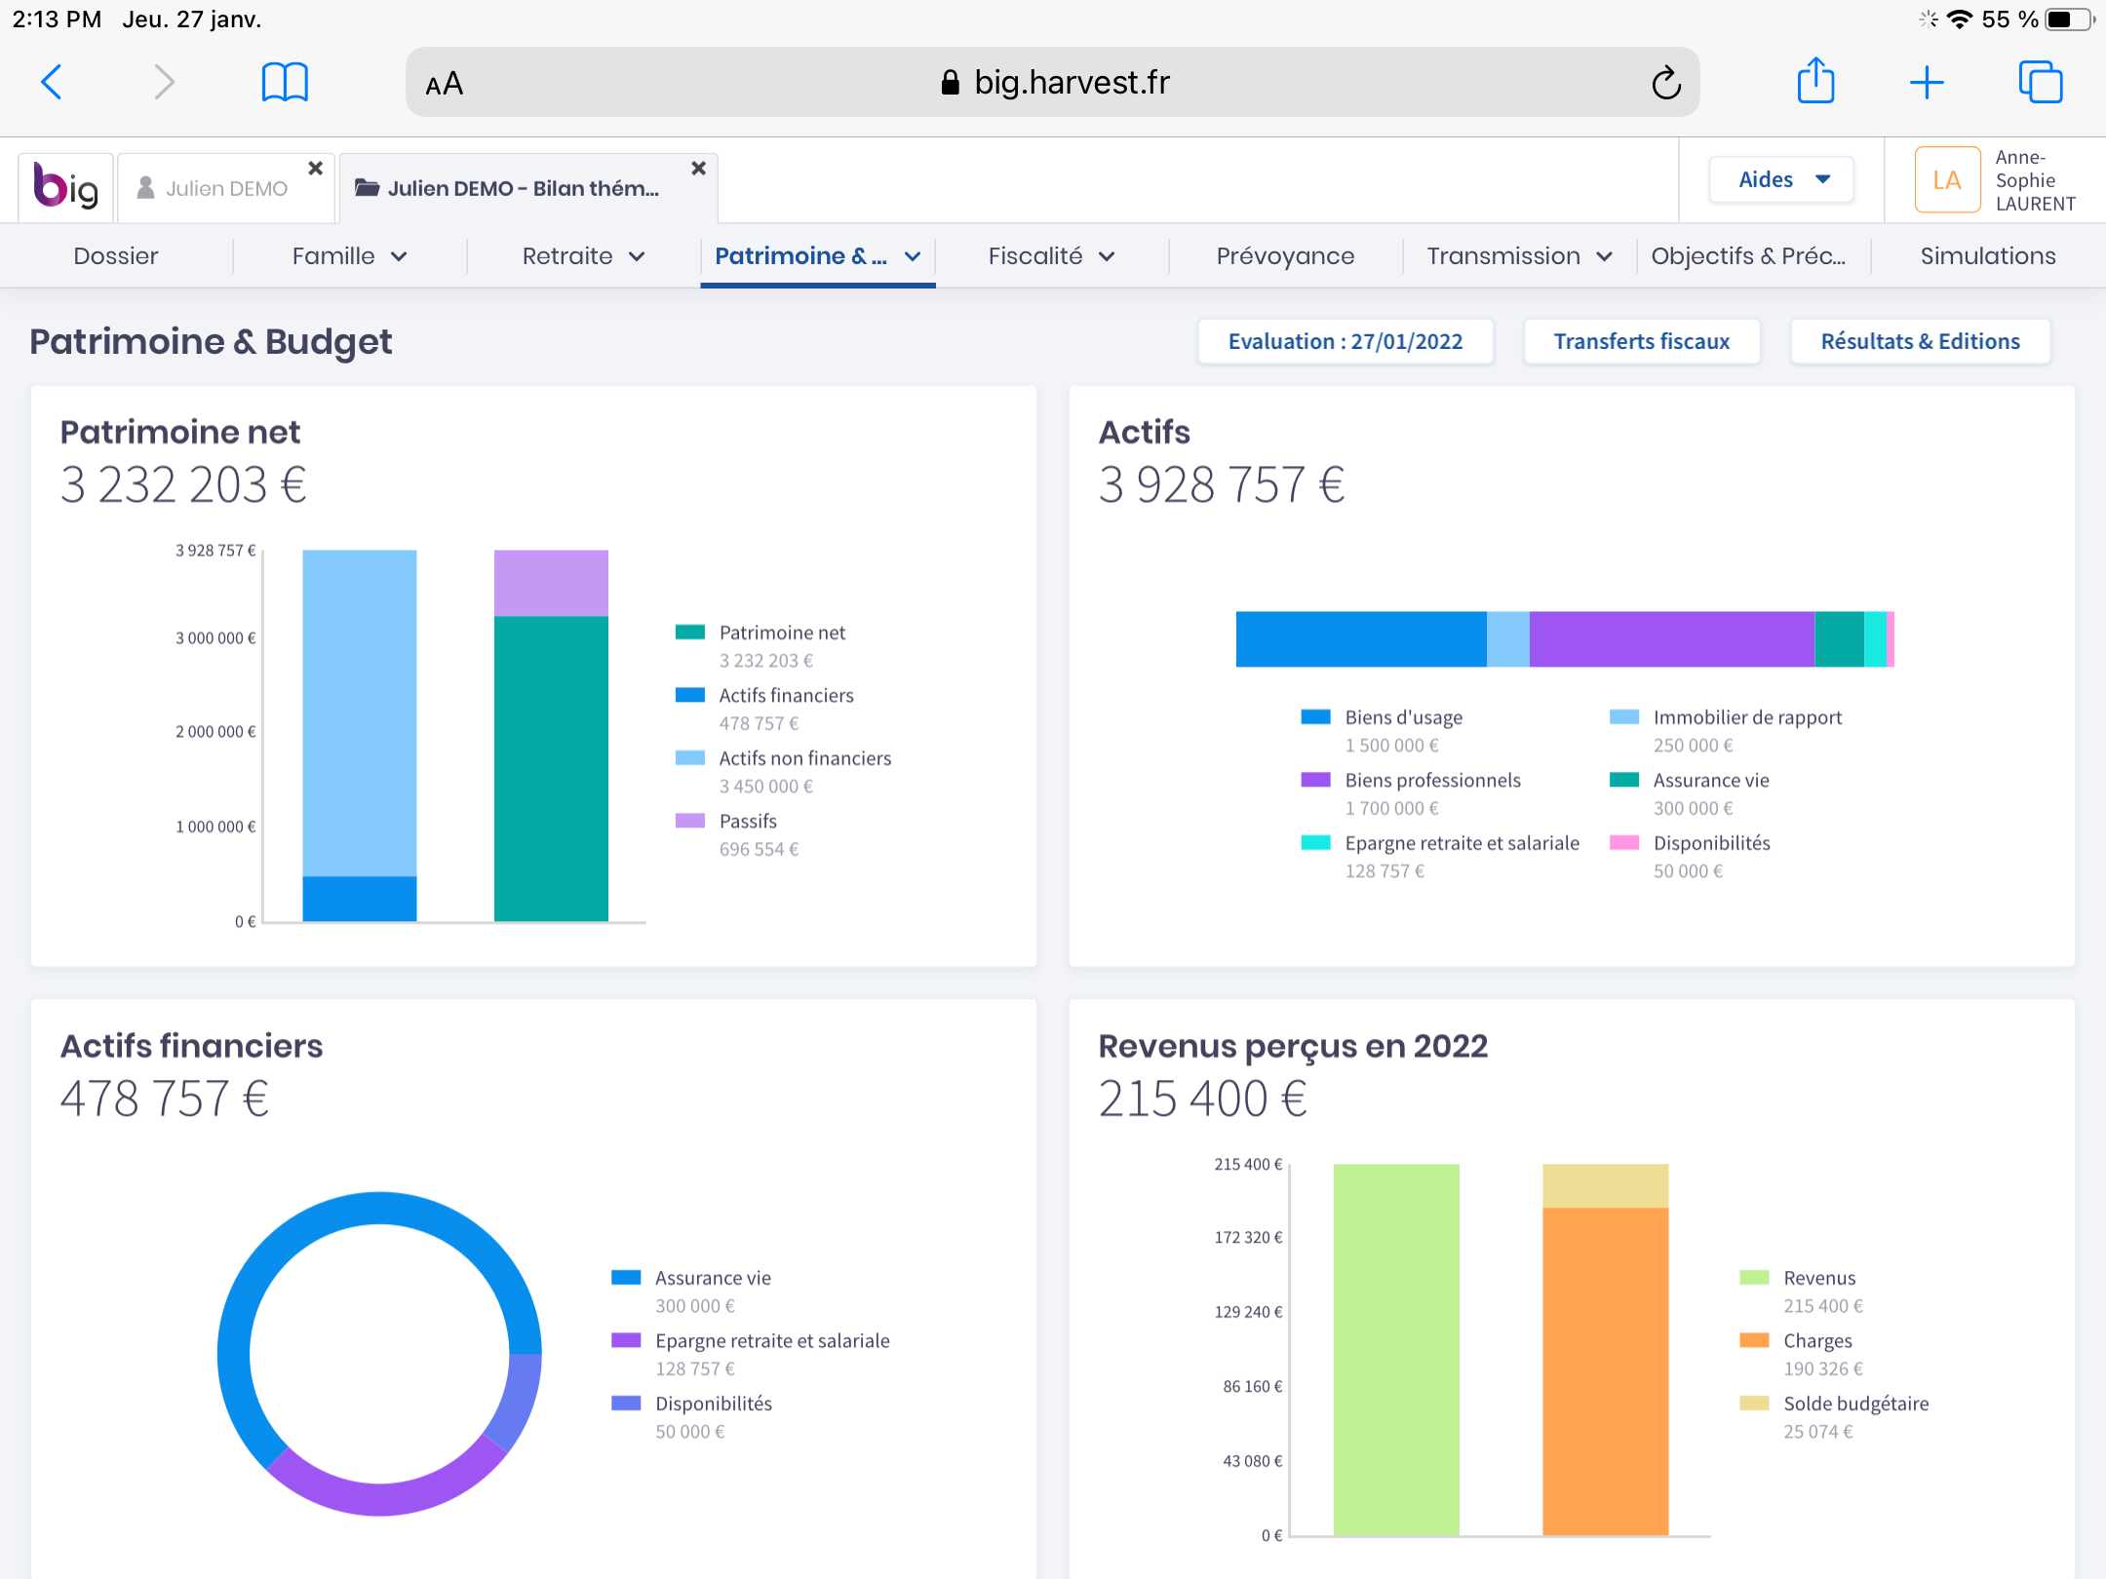Click the Transferts fiscaux button

(x=1642, y=341)
